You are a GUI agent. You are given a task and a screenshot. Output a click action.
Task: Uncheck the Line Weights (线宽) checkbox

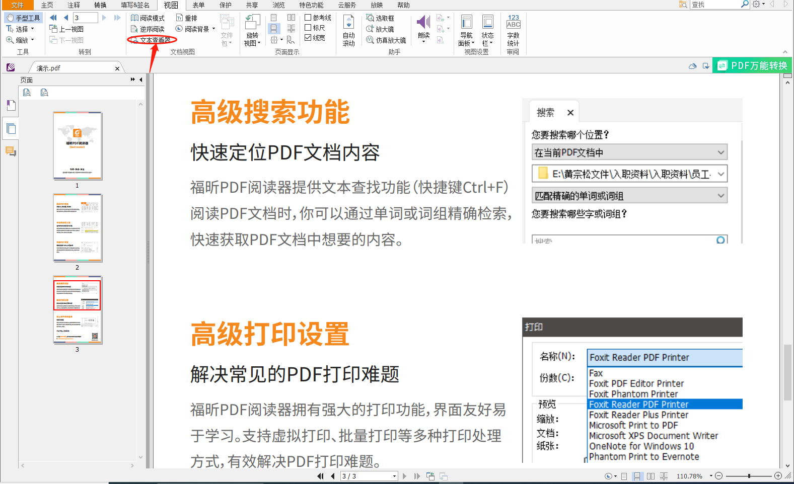pos(308,38)
